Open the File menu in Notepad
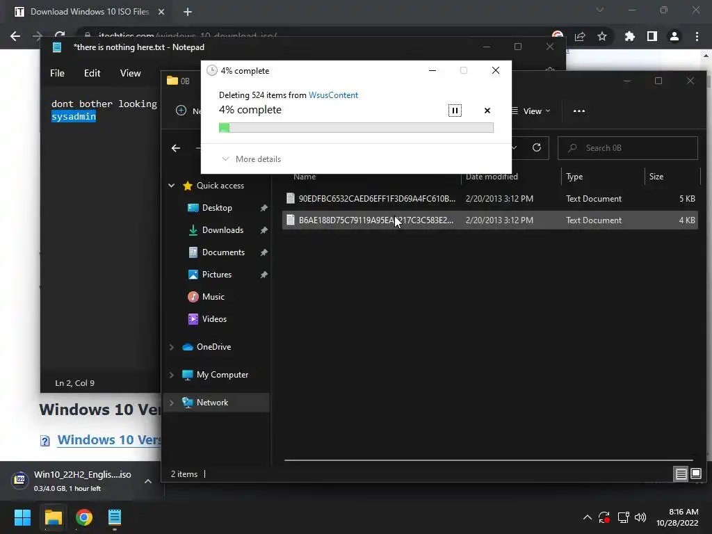The width and height of the screenshot is (712, 534). pyautogui.click(x=57, y=73)
